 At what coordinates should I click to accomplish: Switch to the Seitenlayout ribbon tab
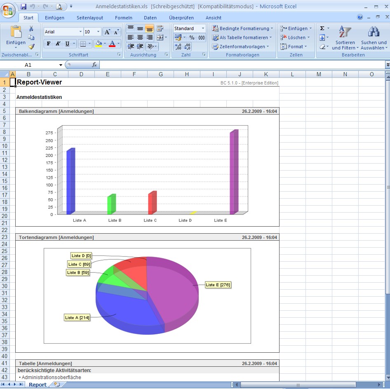[x=90, y=18]
